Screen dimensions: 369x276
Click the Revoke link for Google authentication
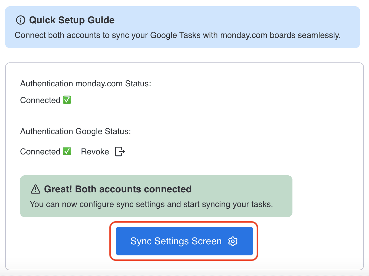point(95,152)
